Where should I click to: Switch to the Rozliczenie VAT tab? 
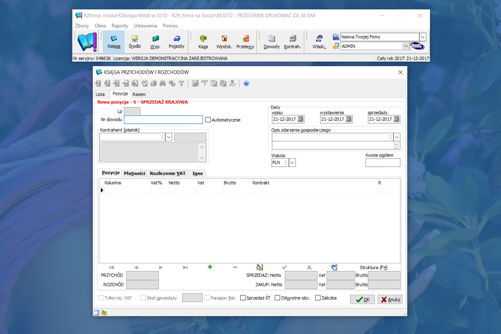point(167,173)
